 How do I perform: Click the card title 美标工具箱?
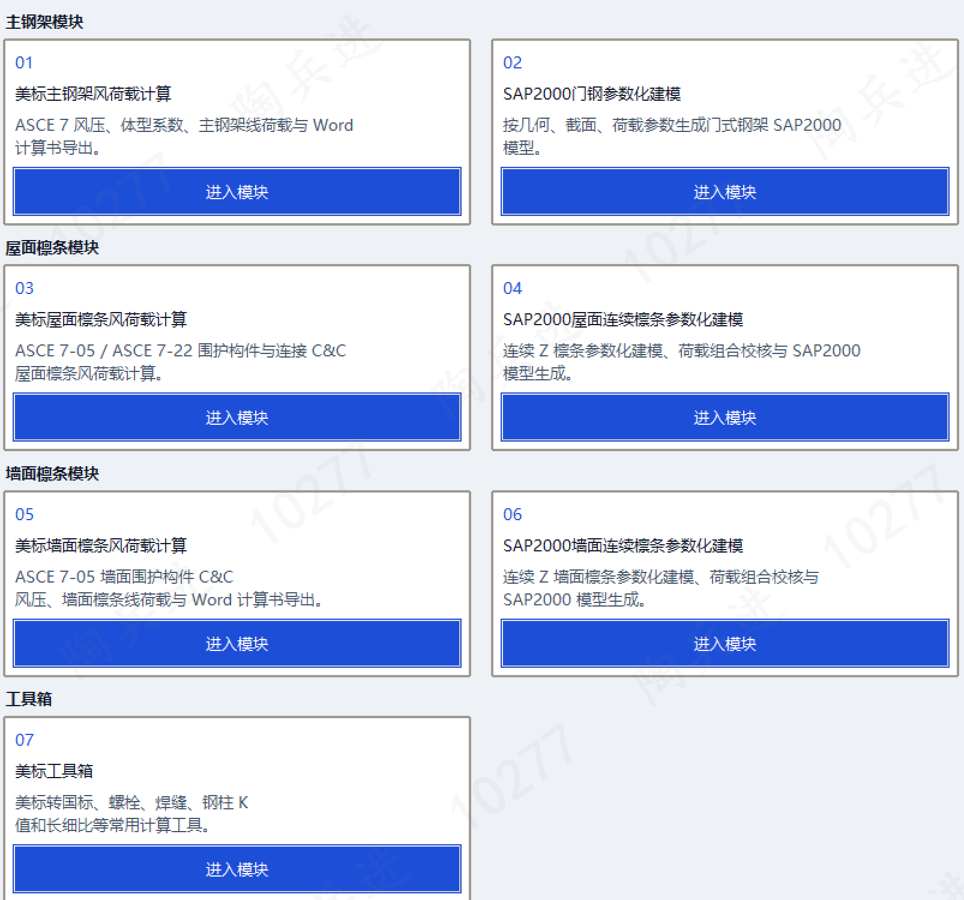click(x=54, y=772)
